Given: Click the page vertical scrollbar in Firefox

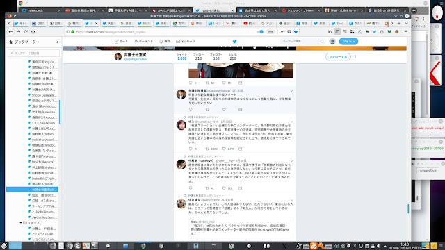Looking at the screenshot, I should pos(408,209).
